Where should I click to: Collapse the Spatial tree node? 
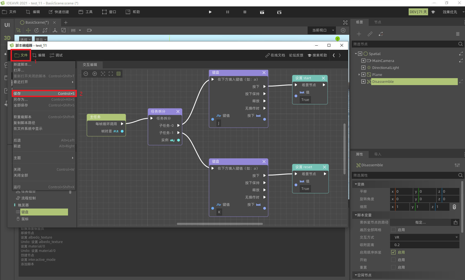(x=356, y=54)
